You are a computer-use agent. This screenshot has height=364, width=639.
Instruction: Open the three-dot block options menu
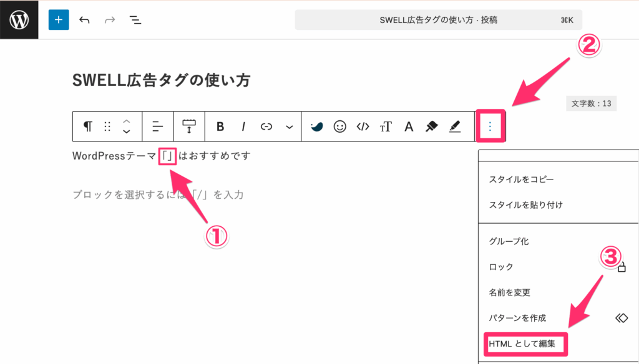(x=490, y=127)
